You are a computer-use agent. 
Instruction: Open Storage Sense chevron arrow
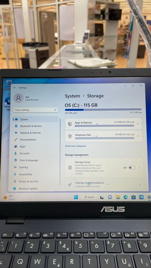pos(139,168)
